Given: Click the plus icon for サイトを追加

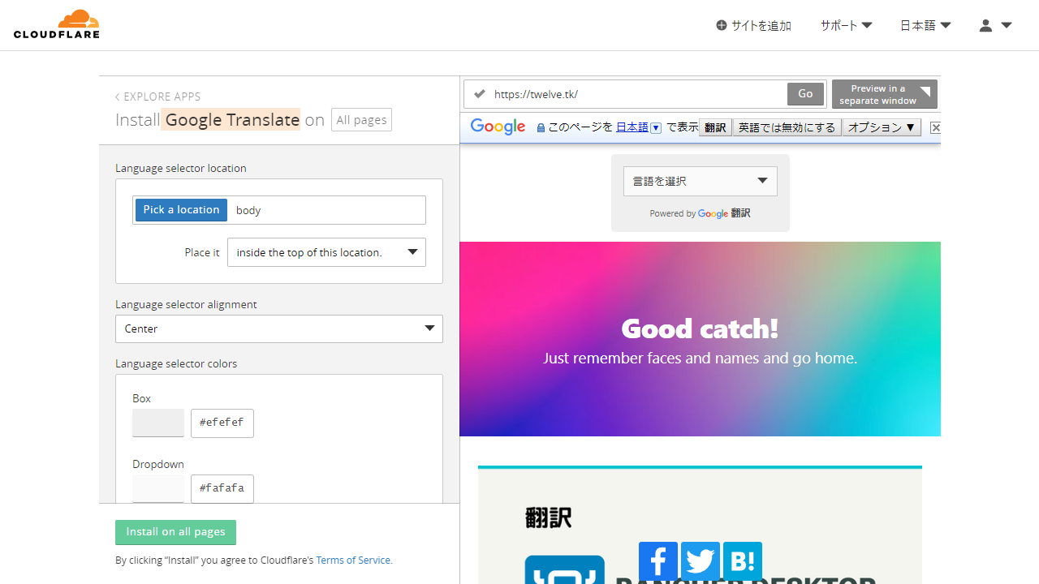Looking at the screenshot, I should [x=721, y=26].
